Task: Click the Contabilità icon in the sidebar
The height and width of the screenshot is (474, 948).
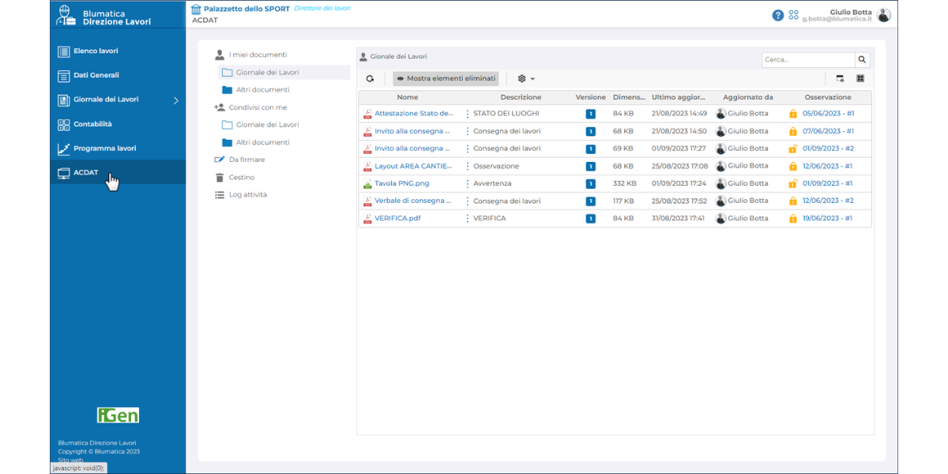Action: (64, 124)
